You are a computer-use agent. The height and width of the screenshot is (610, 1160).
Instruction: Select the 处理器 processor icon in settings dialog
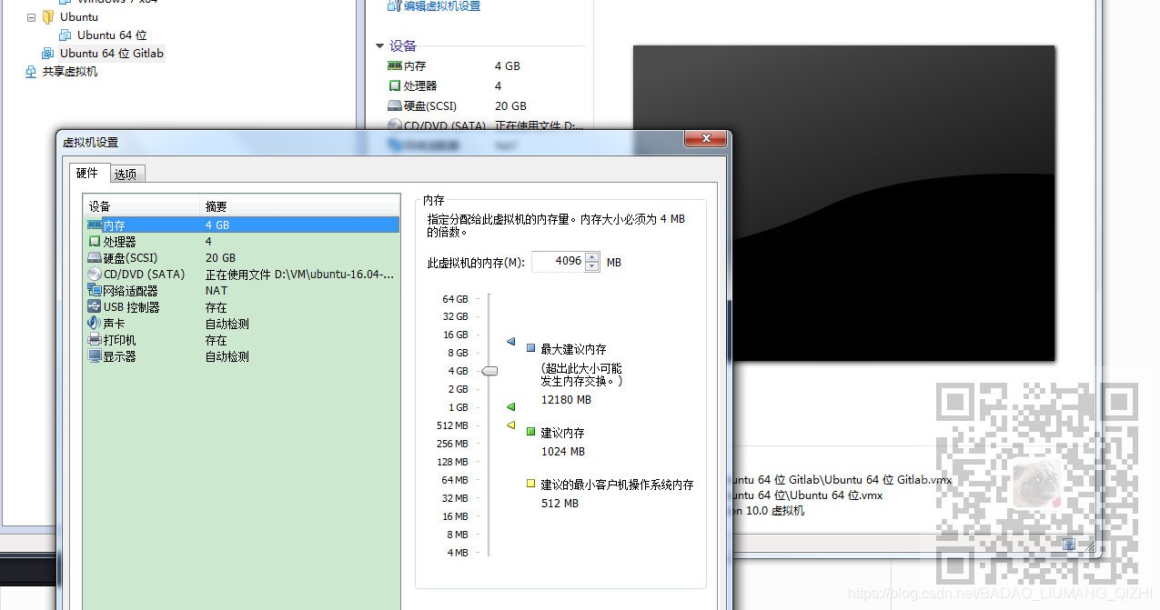point(95,241)
